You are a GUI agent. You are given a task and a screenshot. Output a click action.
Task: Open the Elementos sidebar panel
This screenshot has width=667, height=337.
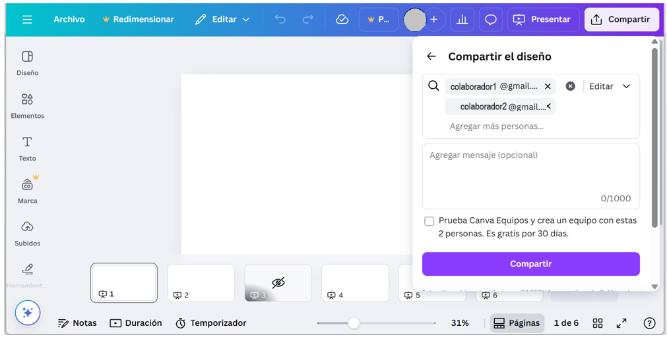(27, 105)
